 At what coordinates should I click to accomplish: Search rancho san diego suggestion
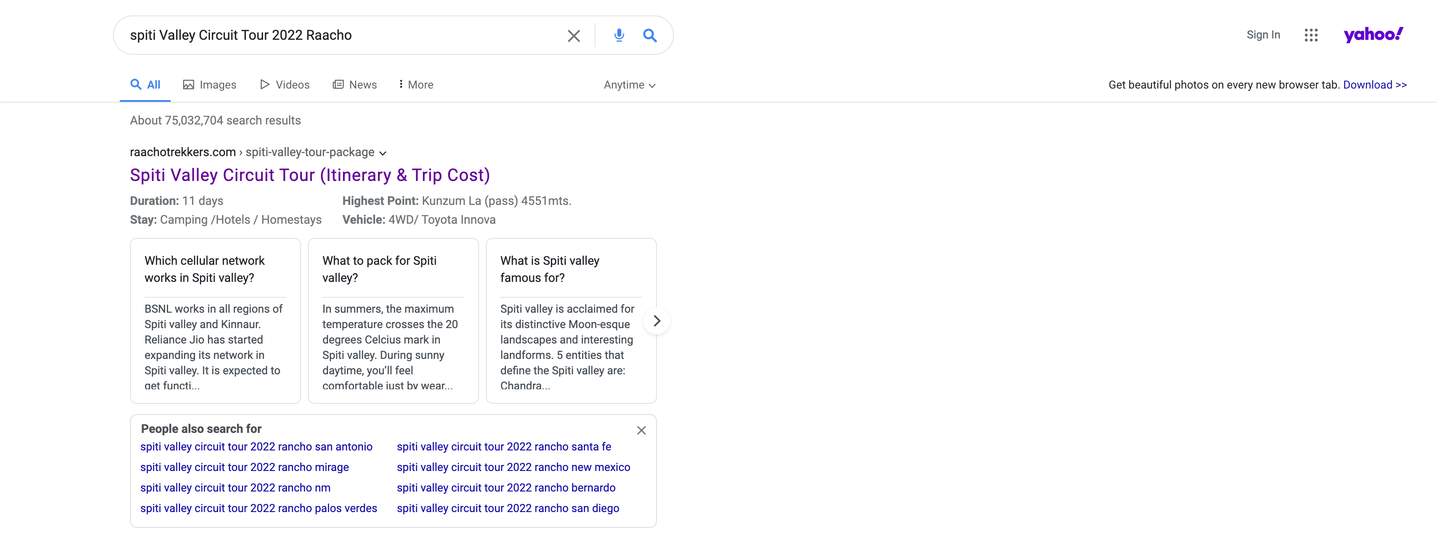(x=508, y=509)
